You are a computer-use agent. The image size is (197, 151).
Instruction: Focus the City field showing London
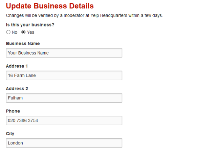(64, 143)
